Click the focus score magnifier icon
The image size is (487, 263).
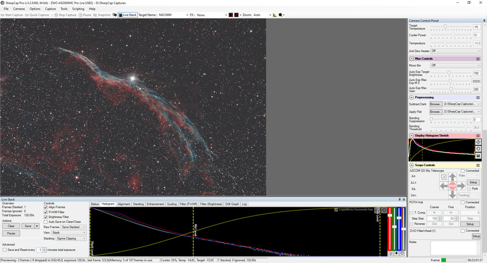(x=281, y=15)
